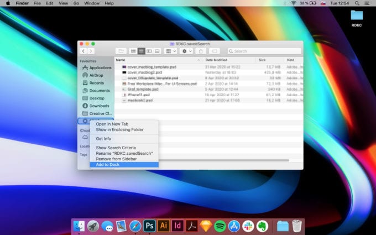Screen dimensions: 376x235
Task: Open Sketch from the Dock
Action: tap(206, 226)
